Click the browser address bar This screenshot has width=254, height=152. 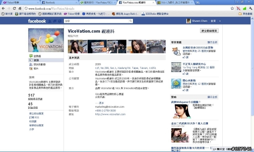click(127, 9)
